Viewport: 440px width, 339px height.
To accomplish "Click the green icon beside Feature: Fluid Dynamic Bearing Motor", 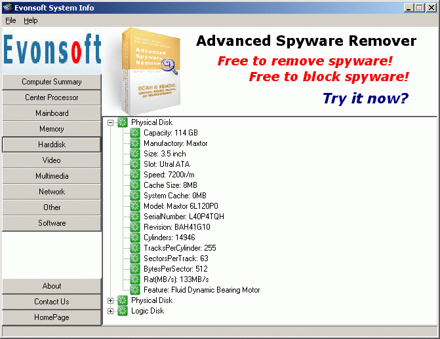I will coord(134,290).
